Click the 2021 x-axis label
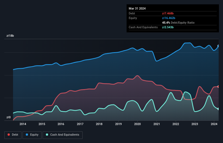 156,124
